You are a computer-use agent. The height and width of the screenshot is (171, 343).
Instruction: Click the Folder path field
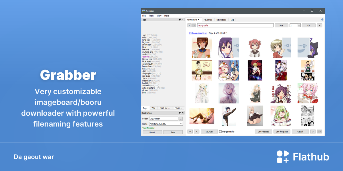coord(163,119)
